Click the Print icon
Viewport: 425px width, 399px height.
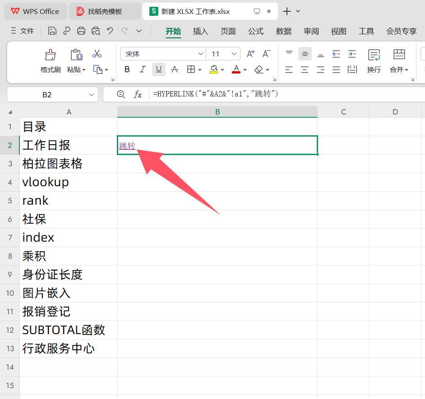[81, 31]
